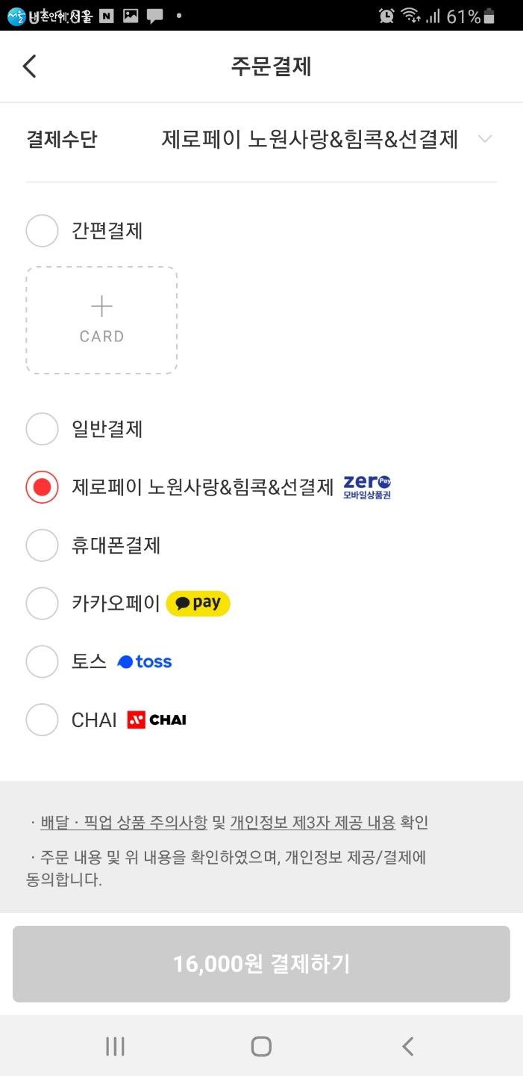Image resolution: width=523 pixels, height=1076 pixels.
Task: Choose the 토스 radio option
Action: (x=42, y=662)
